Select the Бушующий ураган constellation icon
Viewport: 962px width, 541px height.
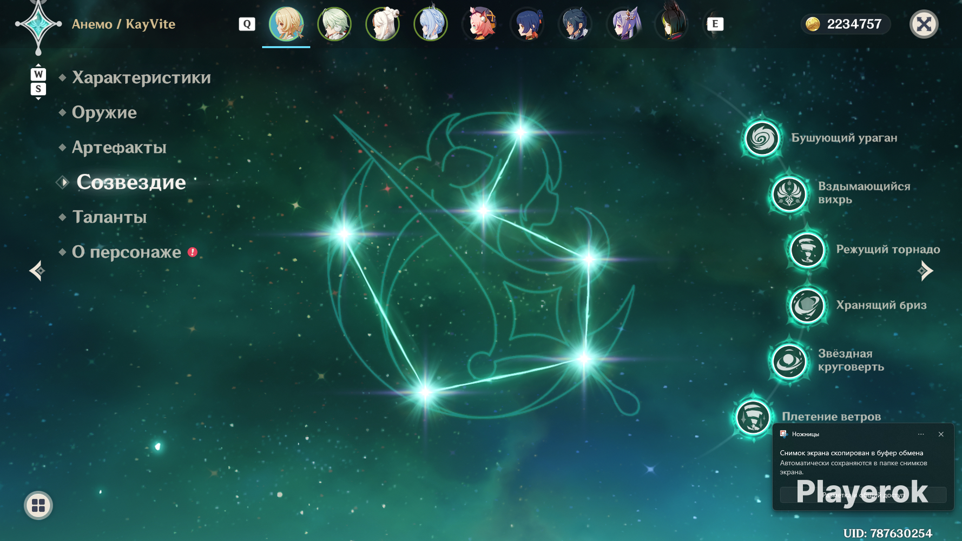coord(762,138)
